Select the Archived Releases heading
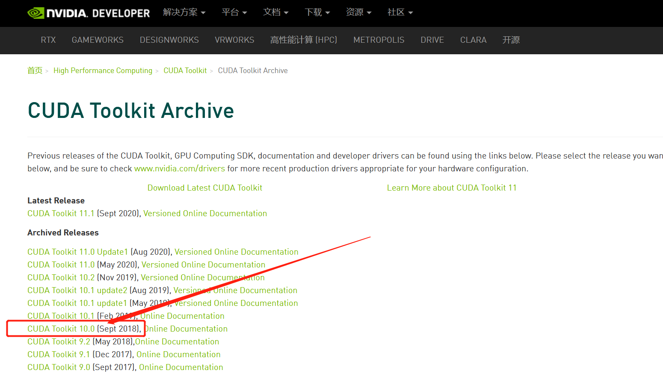The width and height of the screenshot is (663, 376). [x=63, y=232]
